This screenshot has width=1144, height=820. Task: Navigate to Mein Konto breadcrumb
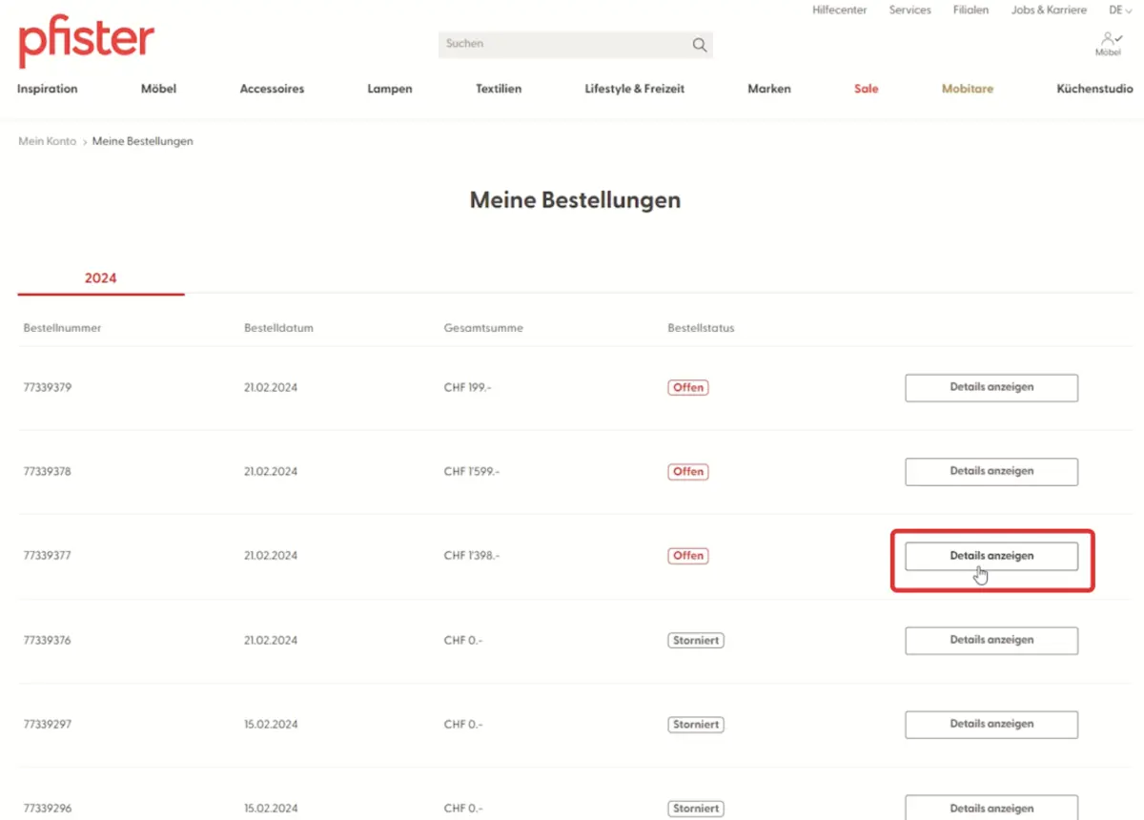click(47, 141)
